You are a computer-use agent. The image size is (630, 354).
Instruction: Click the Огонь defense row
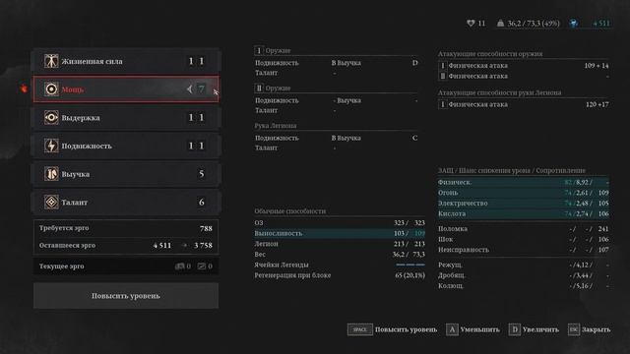click(x=523, y=193)
